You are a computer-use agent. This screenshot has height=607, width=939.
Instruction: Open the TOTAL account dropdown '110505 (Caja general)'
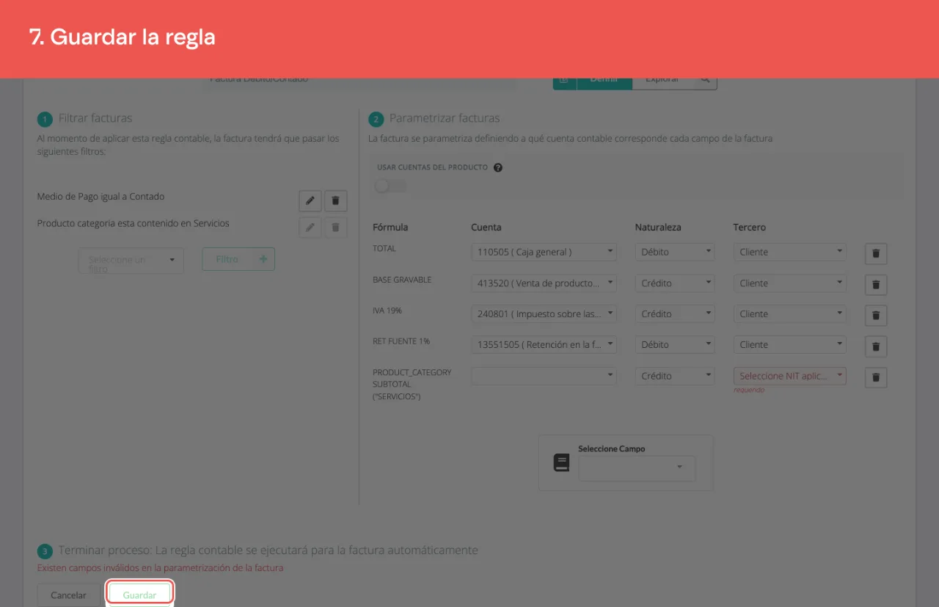pos(544,252)
